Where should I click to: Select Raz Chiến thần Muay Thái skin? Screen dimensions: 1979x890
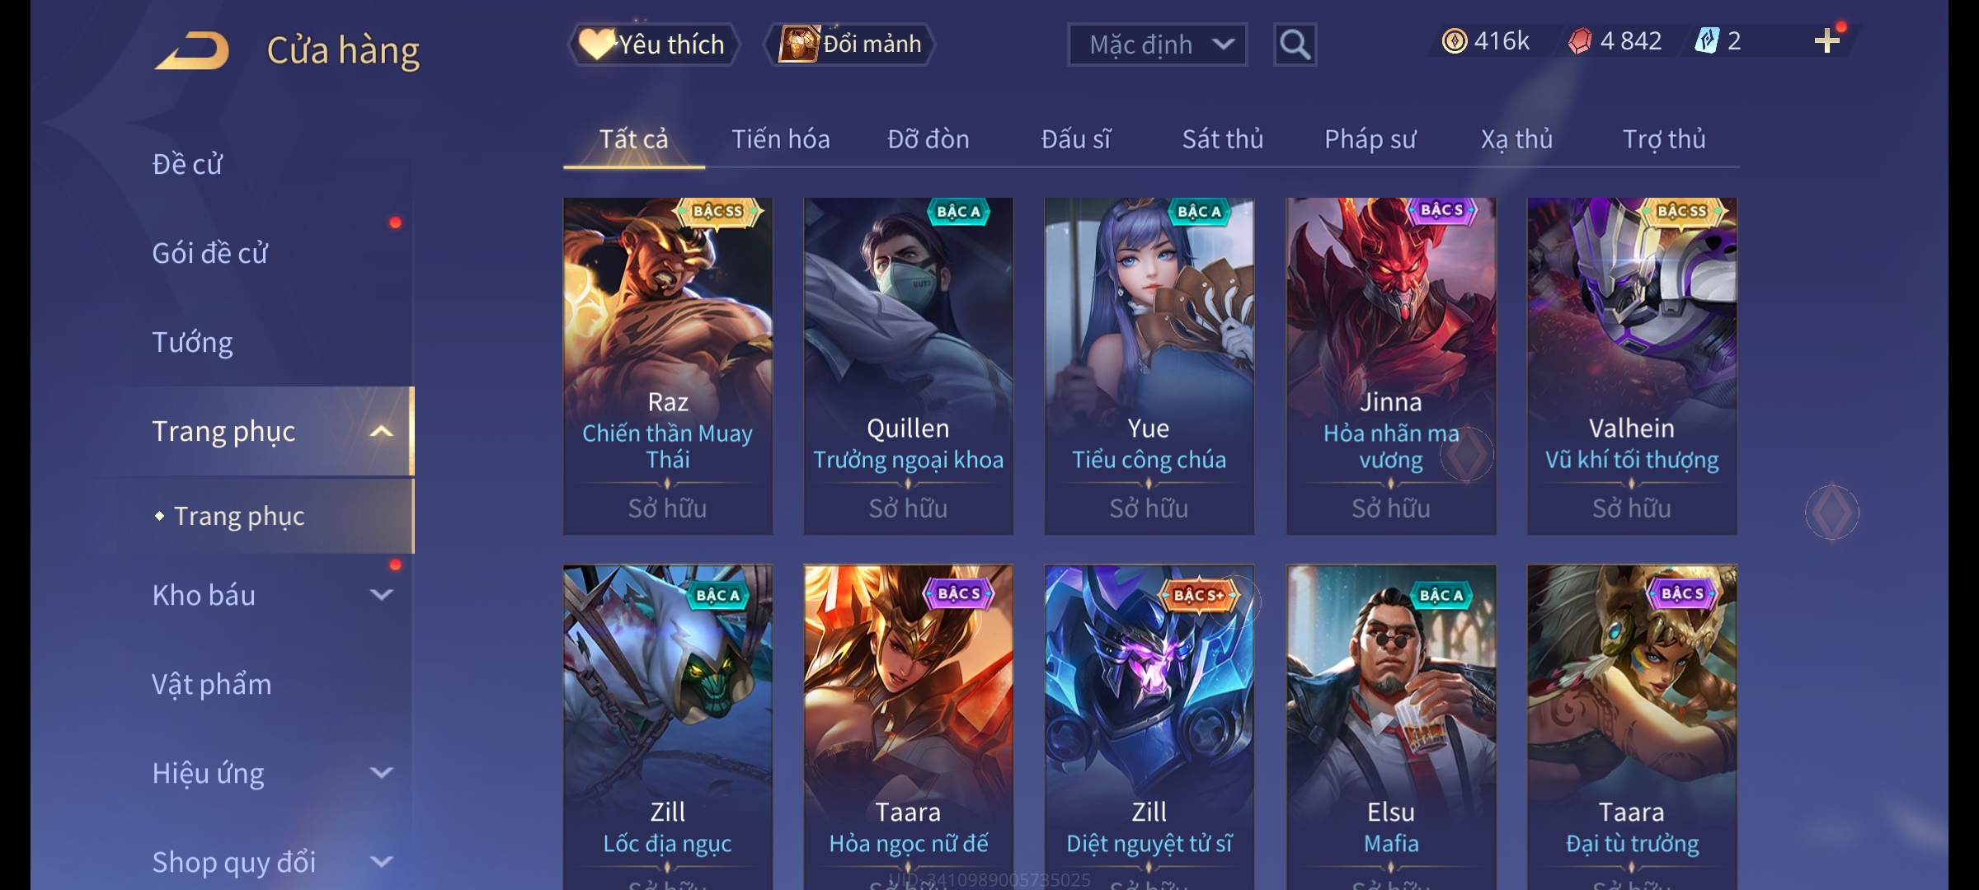[x=668, y=366]
